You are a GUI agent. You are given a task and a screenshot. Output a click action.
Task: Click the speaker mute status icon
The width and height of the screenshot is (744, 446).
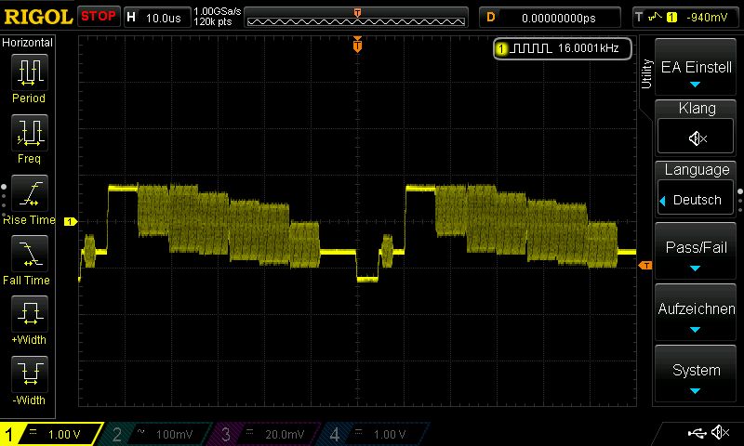(719, 433)
